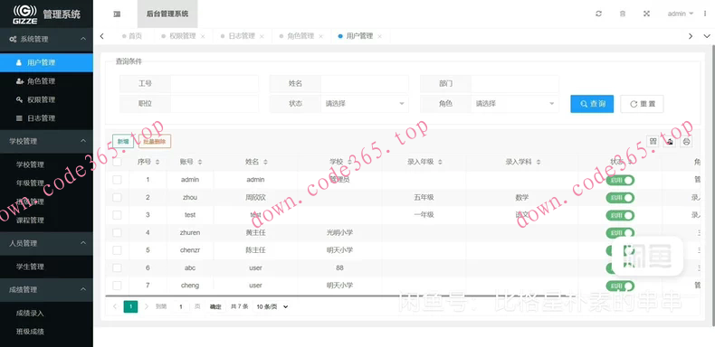
Task: Toggle the 启用 switch for admin
Action: pos(620,180)
